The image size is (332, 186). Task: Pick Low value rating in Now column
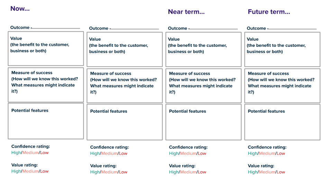pyautogui.click(x=44, y=171)
